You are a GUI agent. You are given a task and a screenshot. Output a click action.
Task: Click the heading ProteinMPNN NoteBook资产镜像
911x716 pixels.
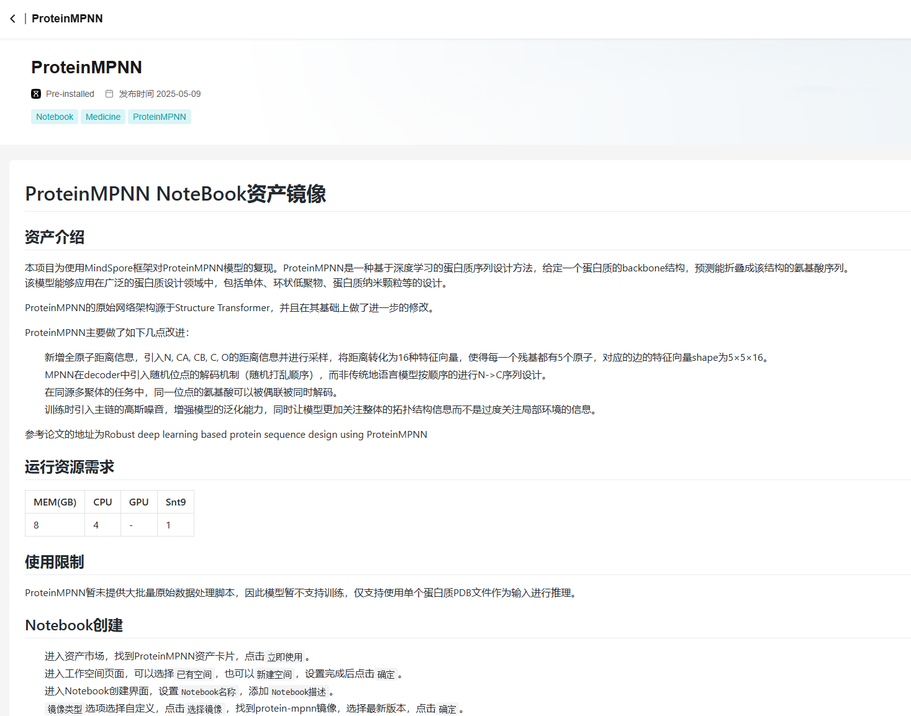click(176, 194)
